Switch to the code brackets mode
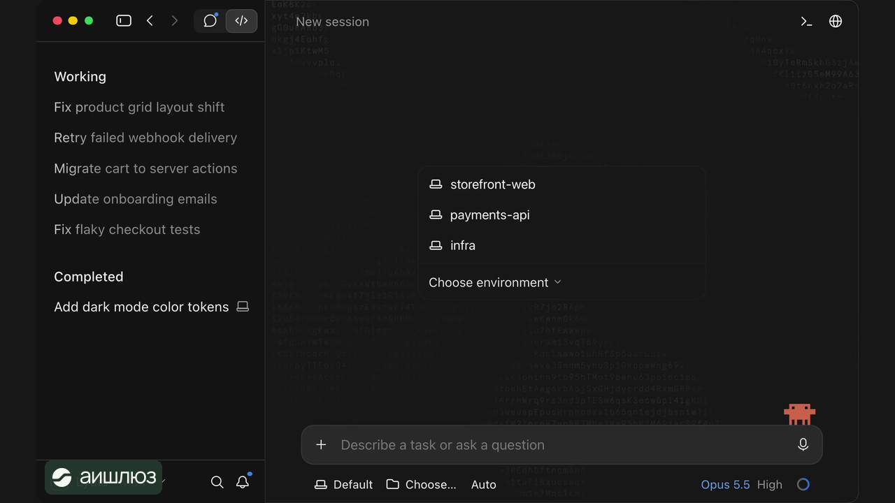Screen dimensions: 895x503 pyautogui.click(x=241, y=21)
